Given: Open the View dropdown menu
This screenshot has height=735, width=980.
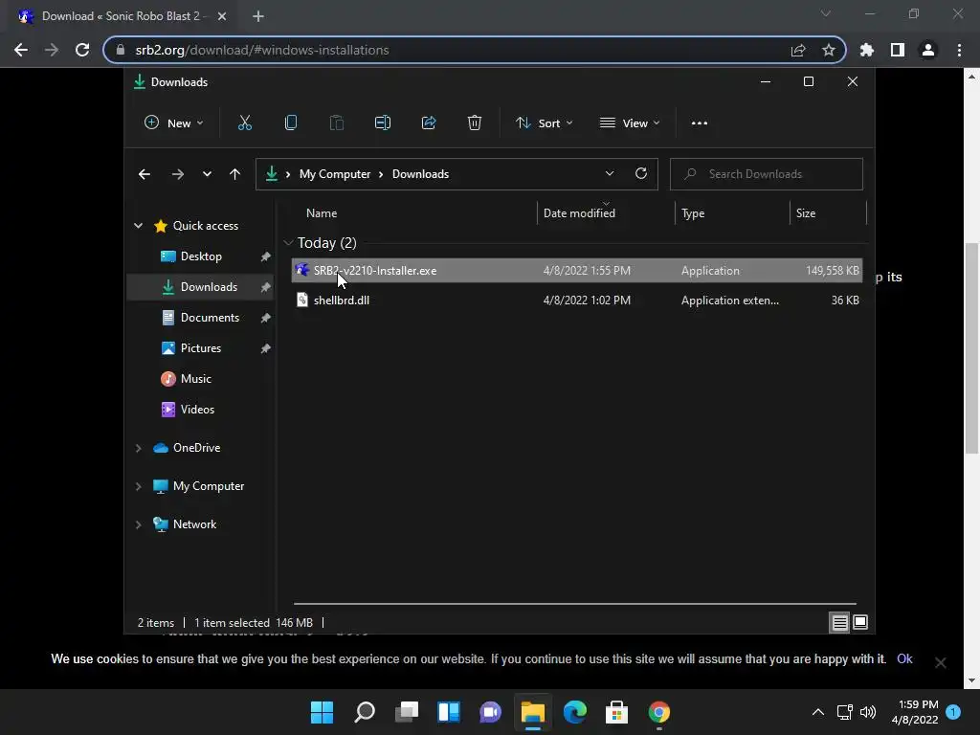Looking at the screenshot, I should 630,123.
